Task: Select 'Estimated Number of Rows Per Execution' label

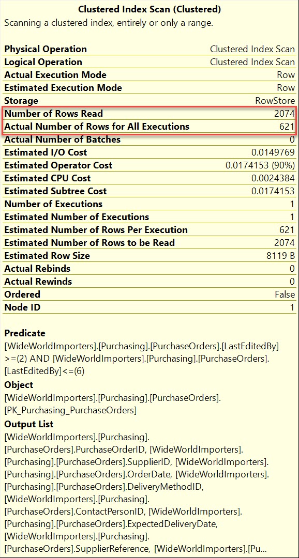Action: click(x=96, y=230)
